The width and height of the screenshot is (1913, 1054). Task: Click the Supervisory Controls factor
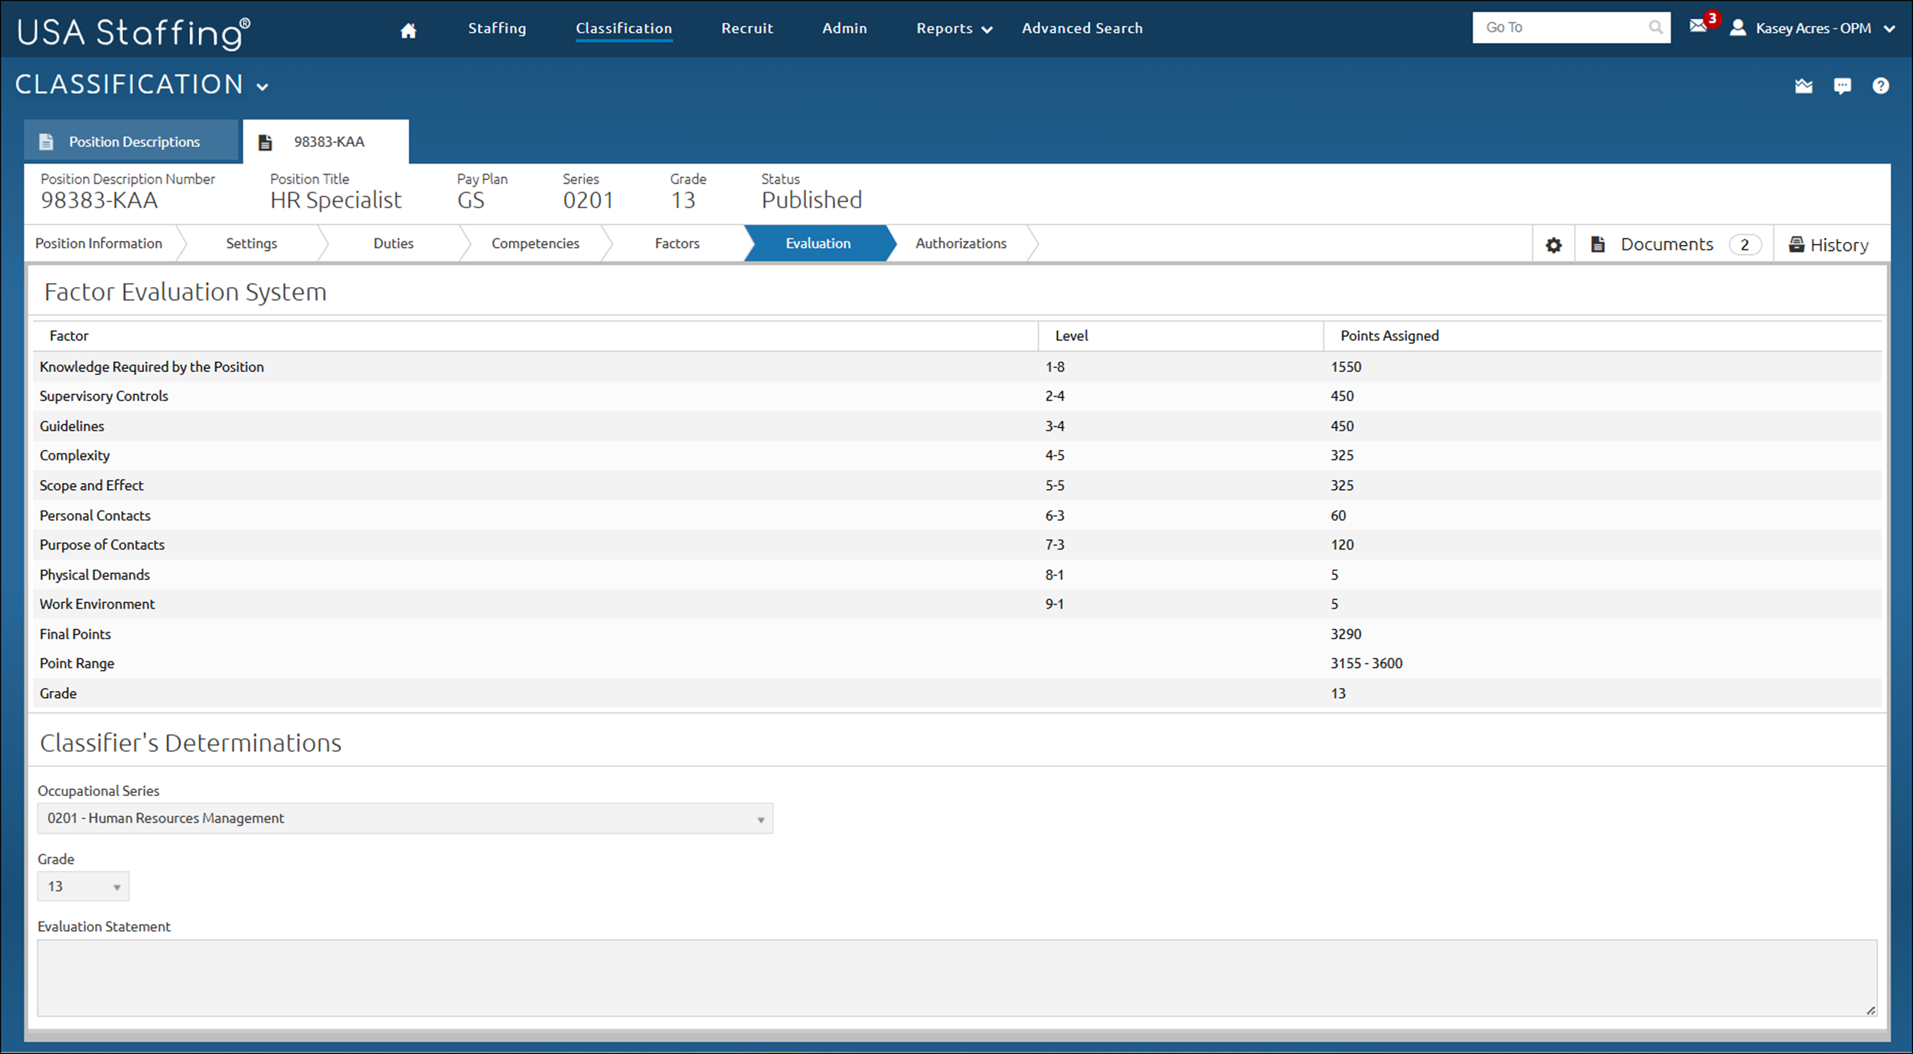pos(103,396)
